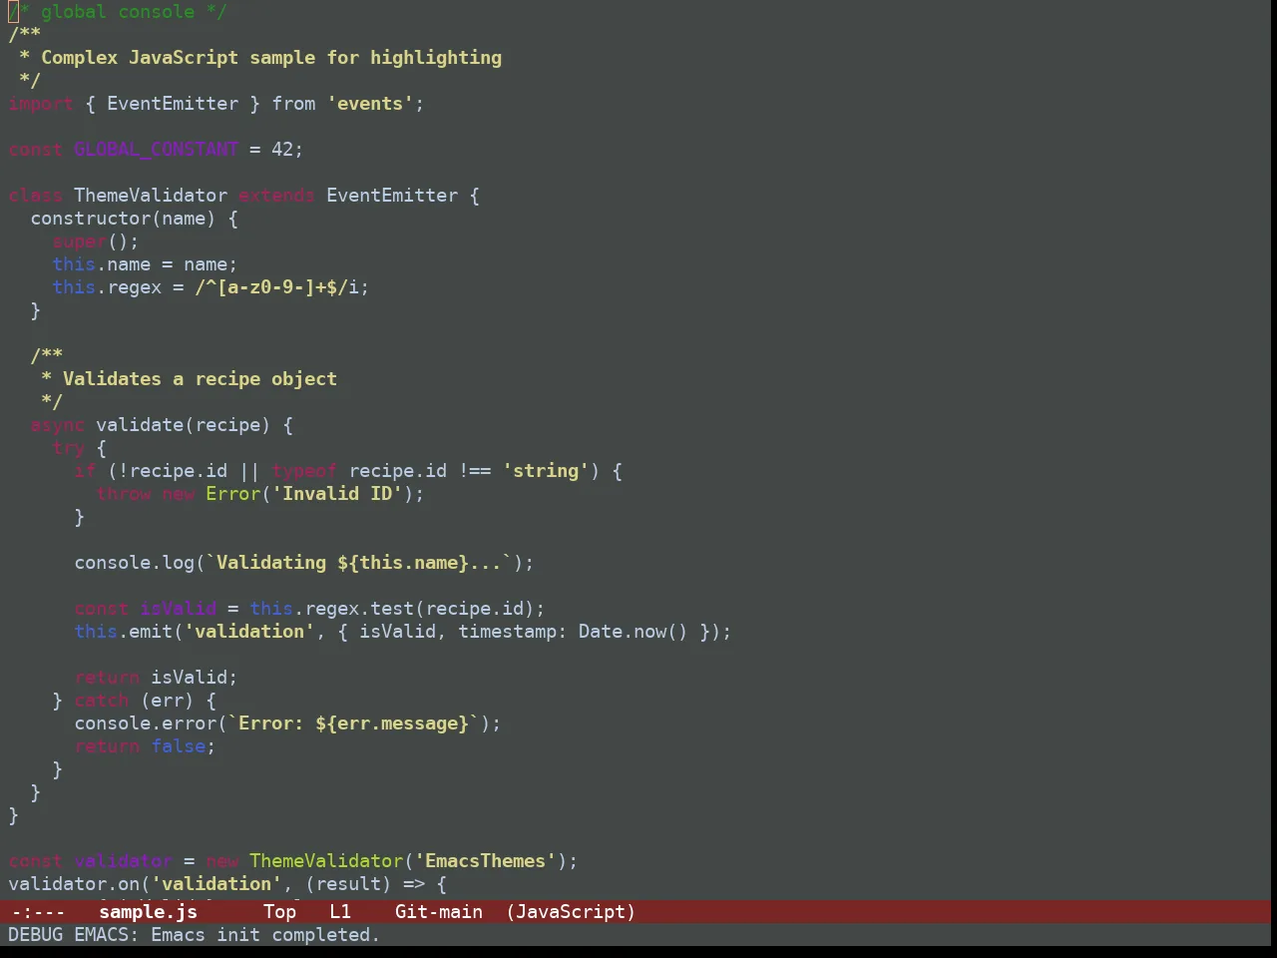
Task: Click the 'events' string literal
Action: 370,104
